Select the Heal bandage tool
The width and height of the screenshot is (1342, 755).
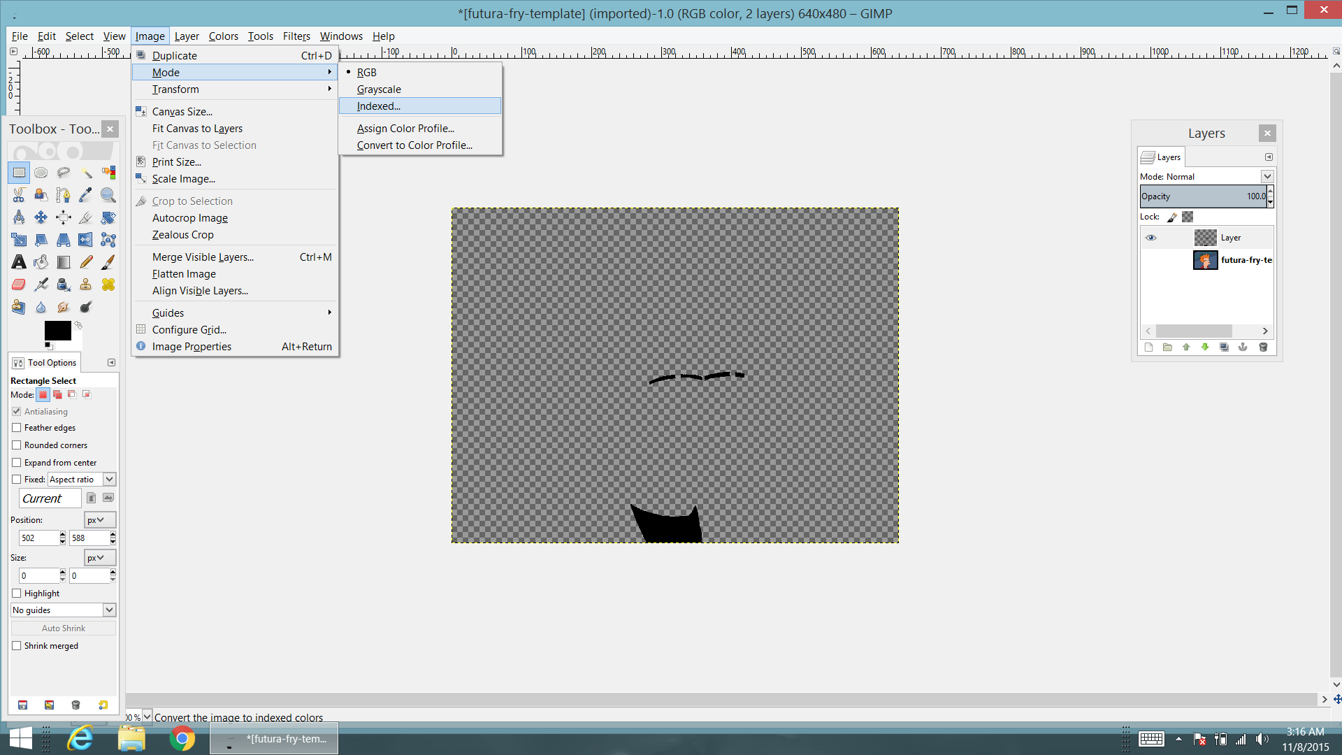(108, 285)
